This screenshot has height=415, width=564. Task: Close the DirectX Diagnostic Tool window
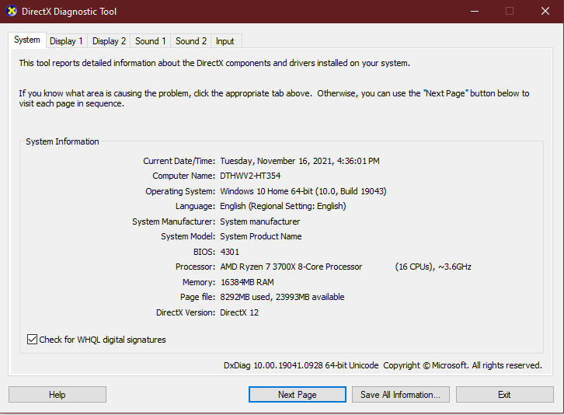pos(545,11)
